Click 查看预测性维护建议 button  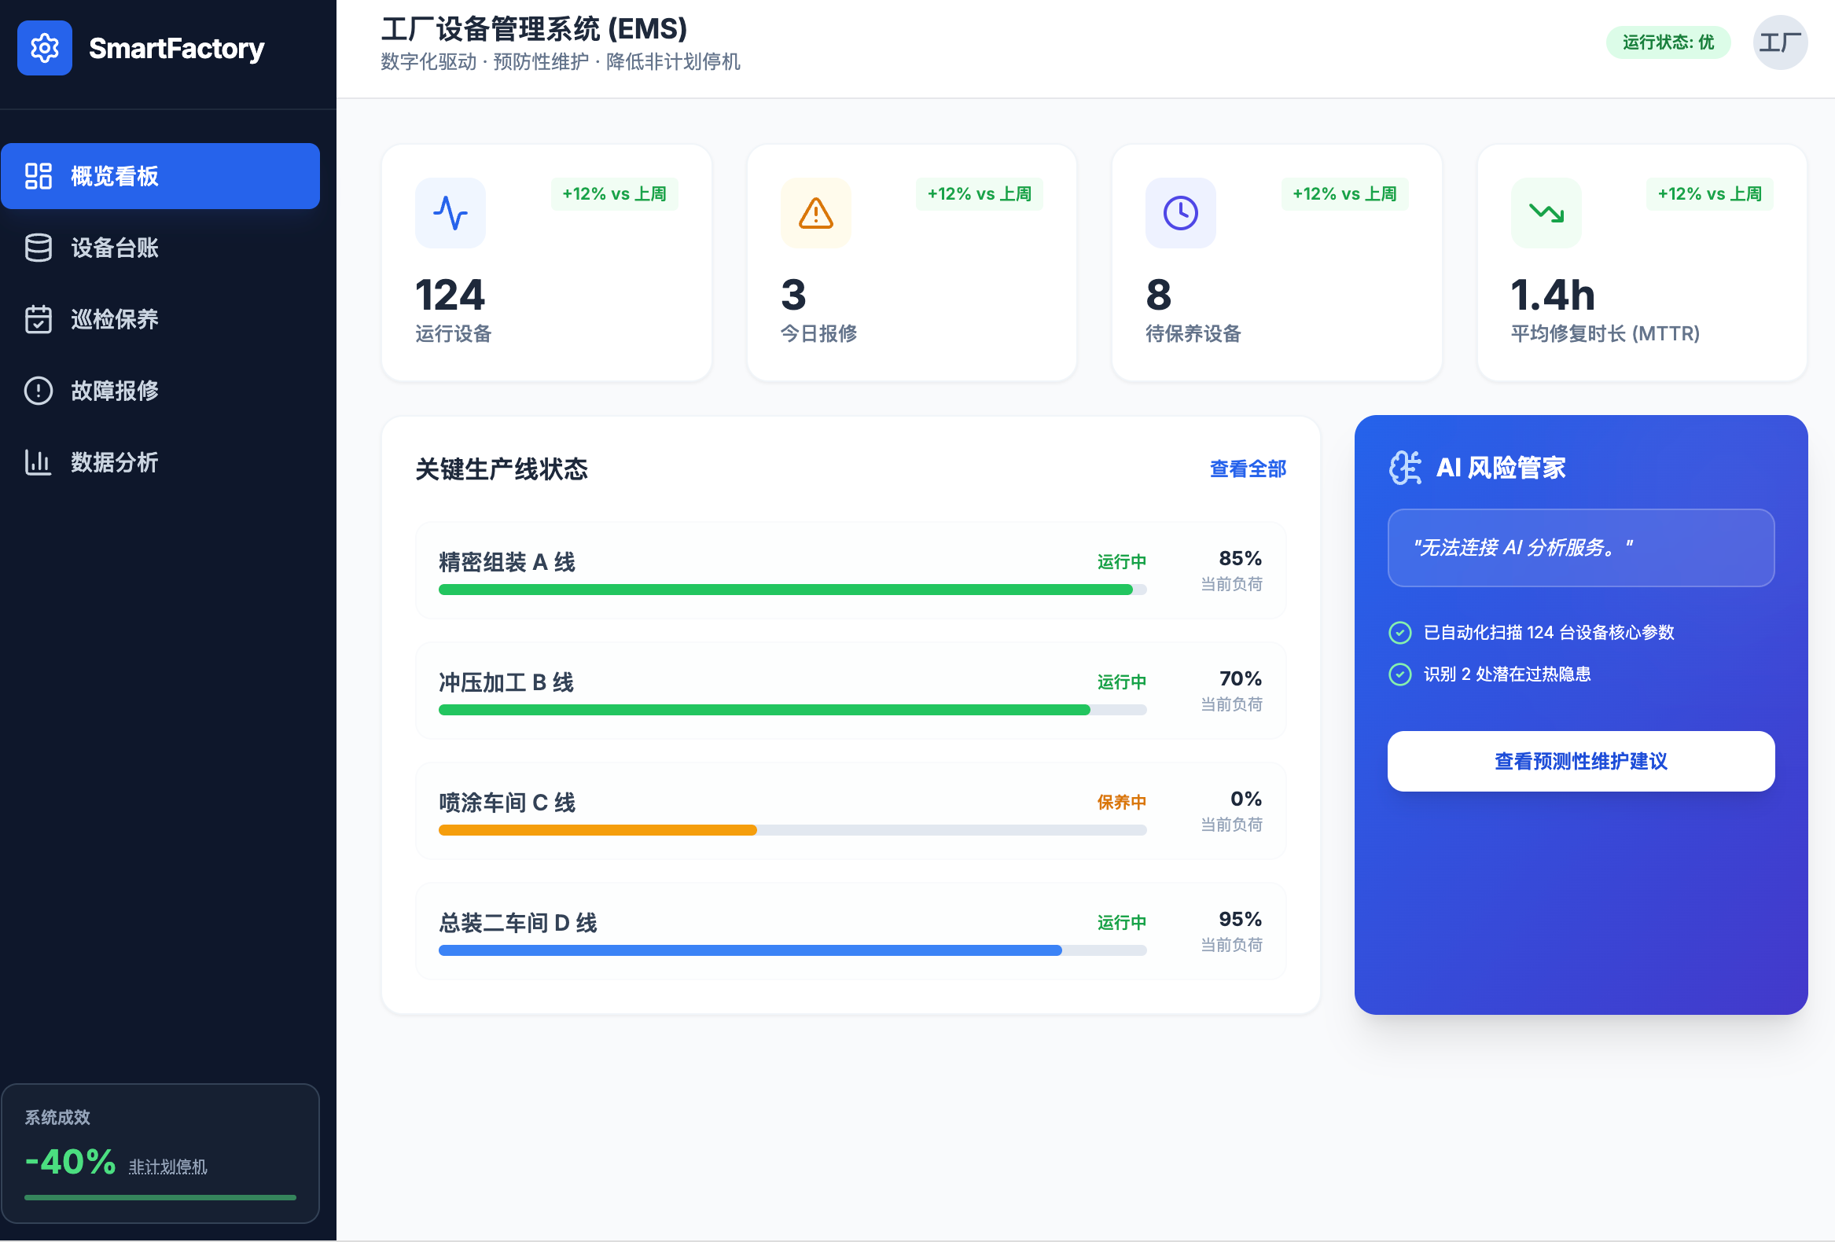[x=1581, y=761]
